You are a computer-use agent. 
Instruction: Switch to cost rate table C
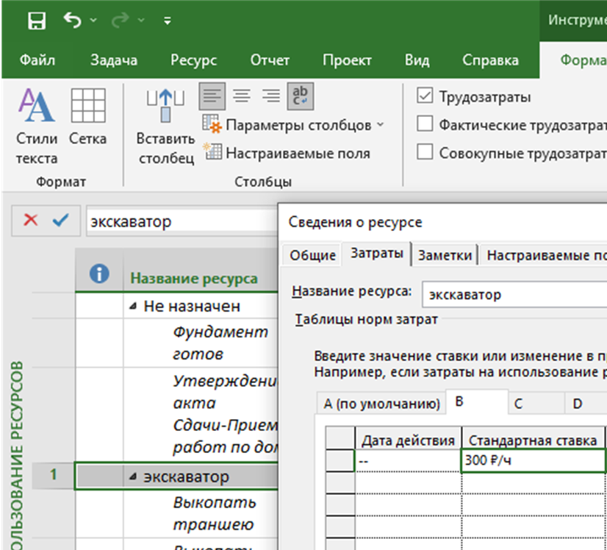(536, 404)
